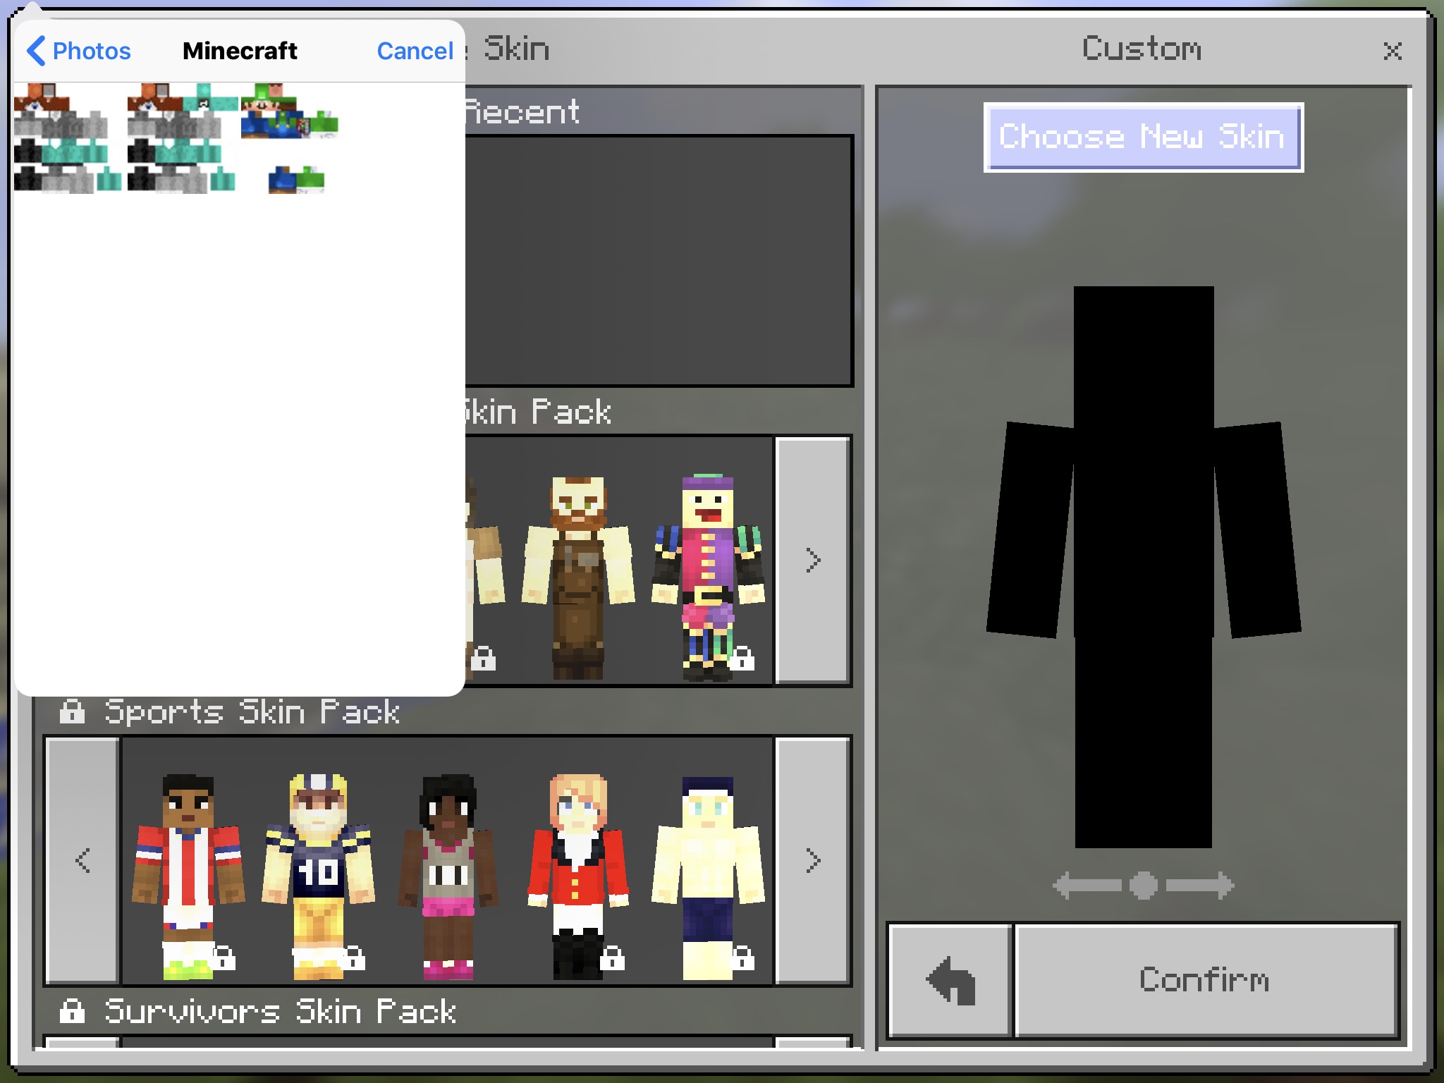
Task: Select the second skin image with cyan hat
Action: [182, 138]
